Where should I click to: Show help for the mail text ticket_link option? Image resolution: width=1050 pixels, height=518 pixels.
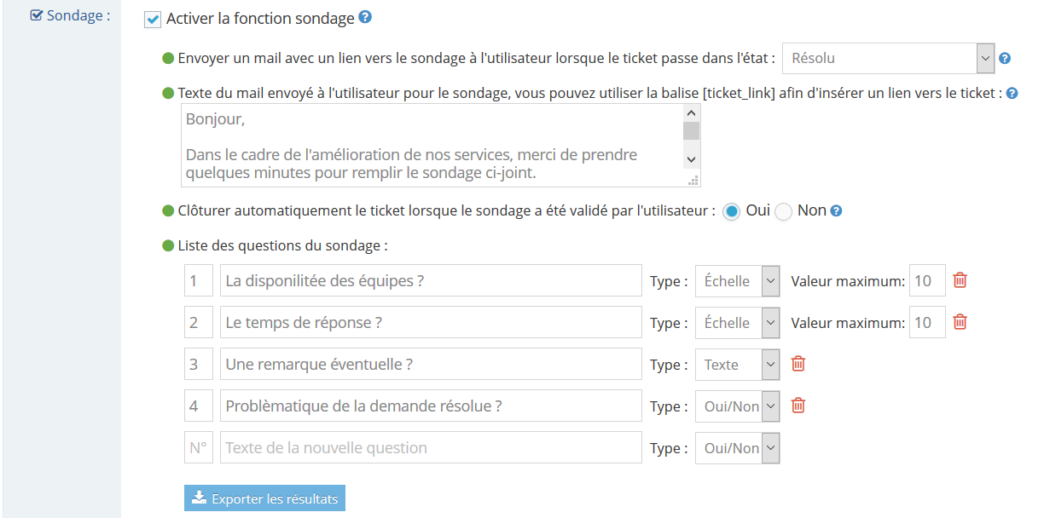click(1012, 93)
